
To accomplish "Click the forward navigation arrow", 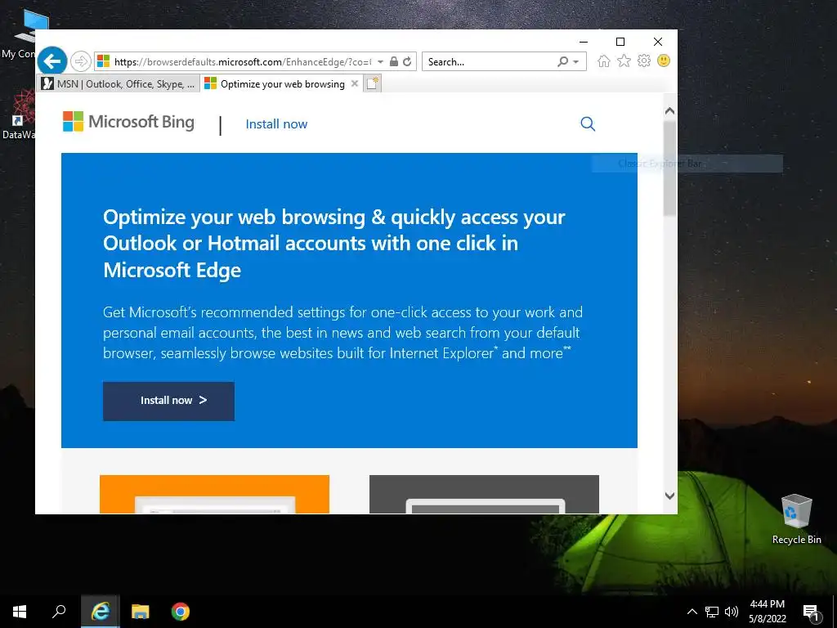I will (x=81, y=61).
